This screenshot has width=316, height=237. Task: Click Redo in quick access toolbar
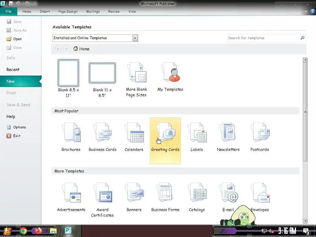pos(27,3)
